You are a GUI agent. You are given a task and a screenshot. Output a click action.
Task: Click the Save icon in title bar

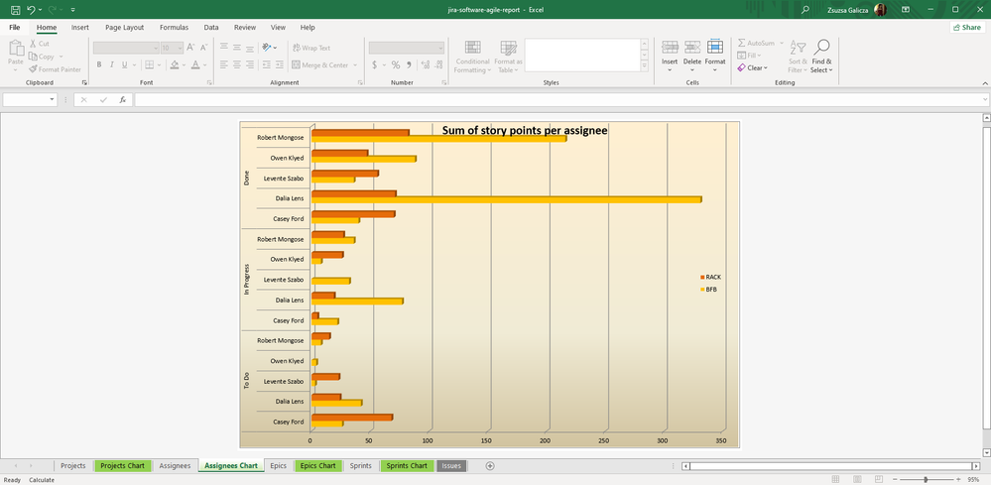(15, 9)
